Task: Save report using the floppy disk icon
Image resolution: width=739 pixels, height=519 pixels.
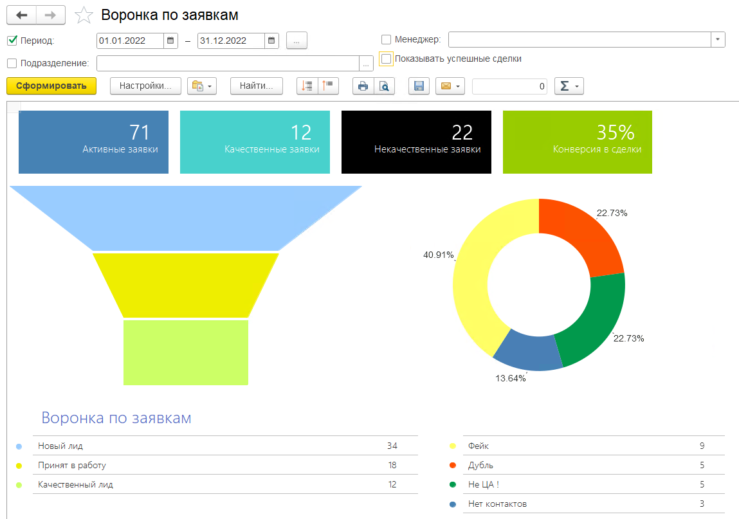Action: point(419,86)
